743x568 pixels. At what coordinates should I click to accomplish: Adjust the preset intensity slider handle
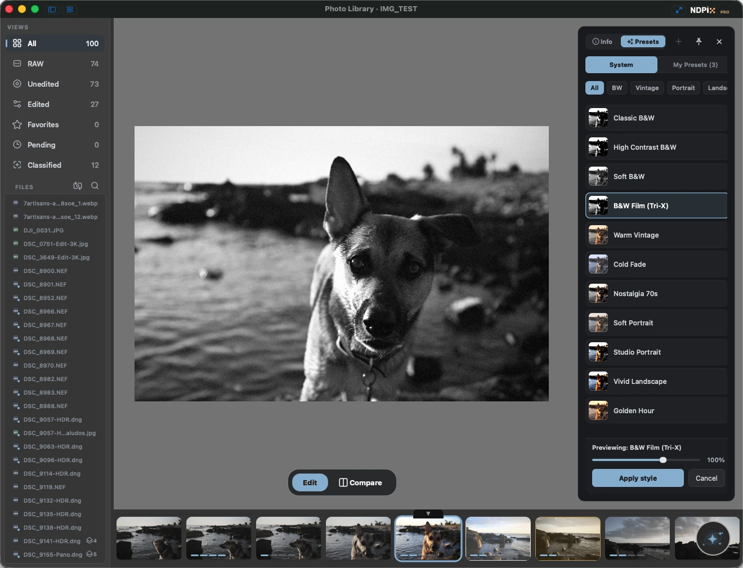(x=663, y=460)
